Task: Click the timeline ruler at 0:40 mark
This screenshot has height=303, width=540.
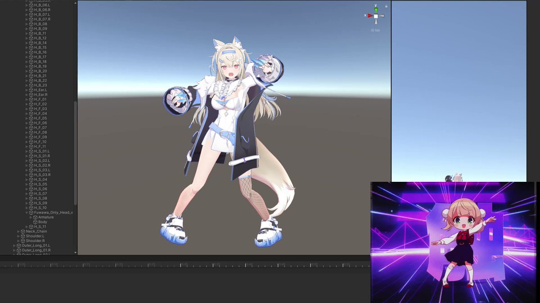Action: 246,265
